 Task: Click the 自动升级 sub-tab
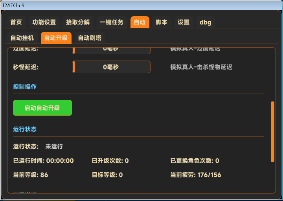tap(56, 38)
